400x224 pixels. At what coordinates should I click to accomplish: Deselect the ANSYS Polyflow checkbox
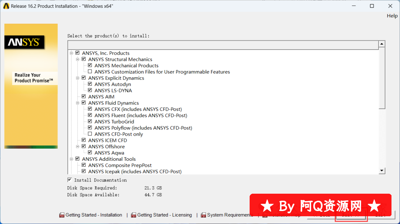90,128
